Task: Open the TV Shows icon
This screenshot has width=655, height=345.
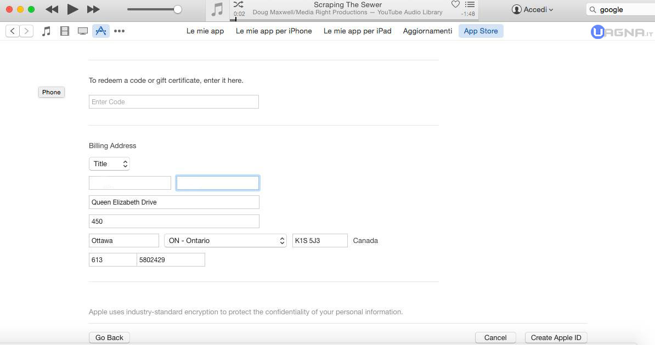Action: pyautogui.click(x=82, y=31)
